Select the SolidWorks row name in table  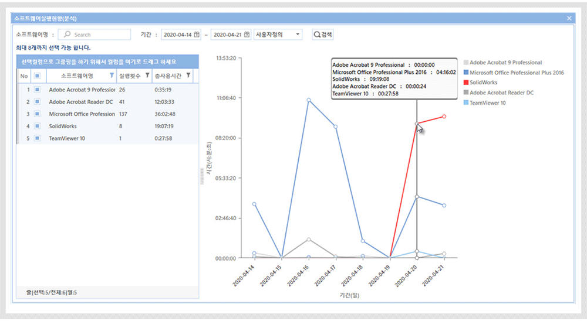(63, 126)
